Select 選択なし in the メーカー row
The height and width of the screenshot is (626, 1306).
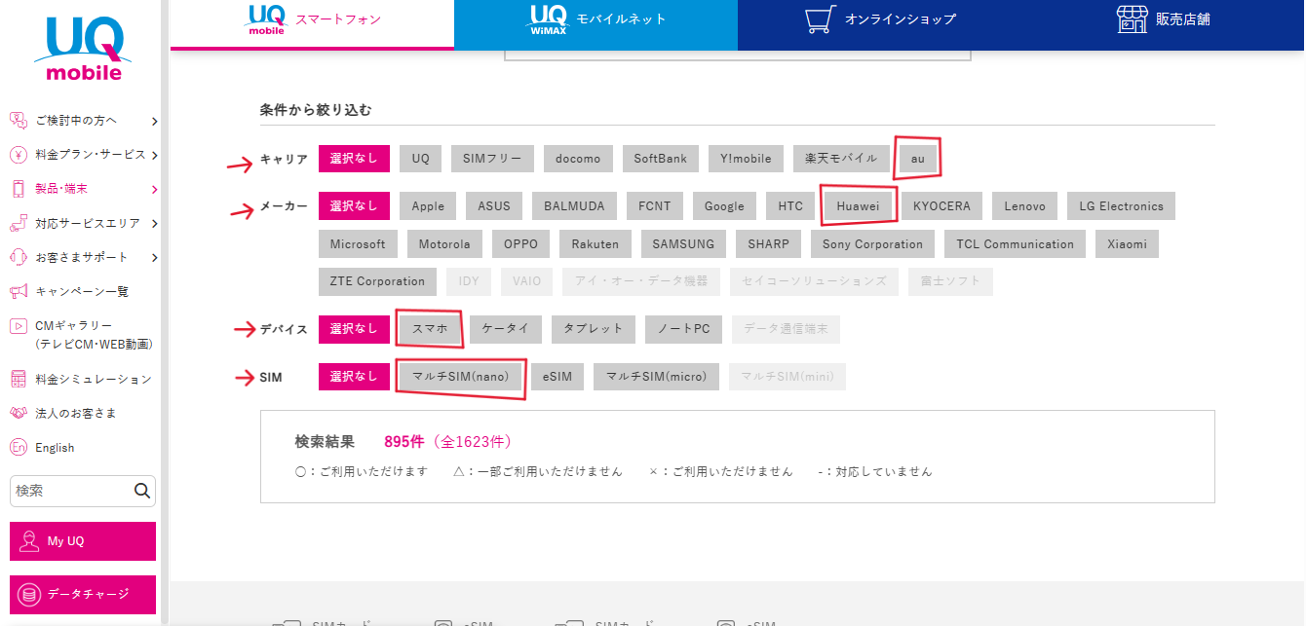point(354,206)
